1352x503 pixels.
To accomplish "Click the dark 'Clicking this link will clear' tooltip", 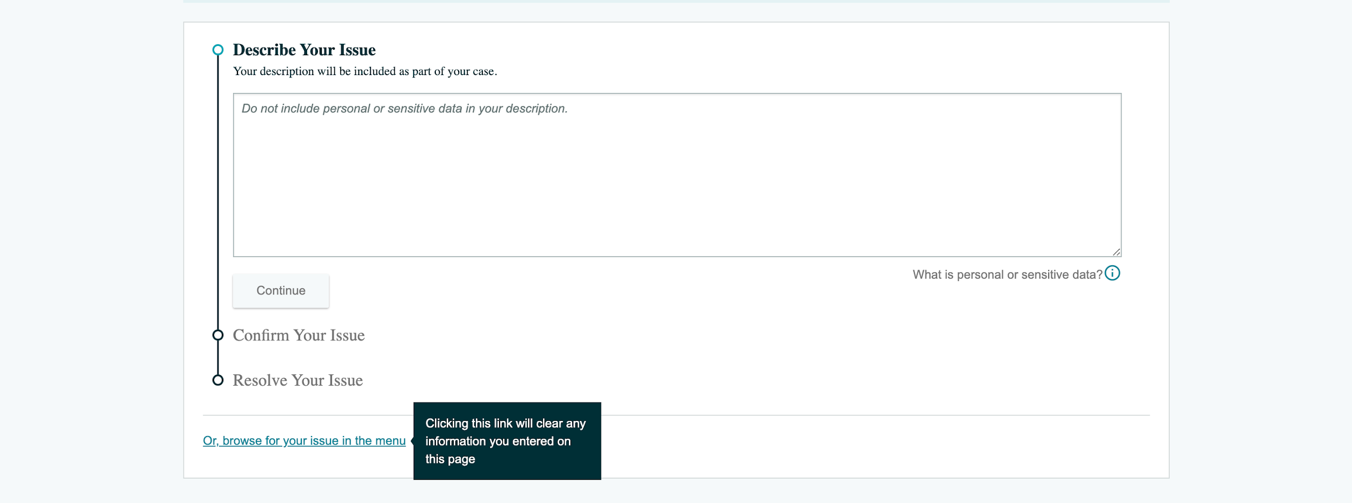I will point(507,441).
